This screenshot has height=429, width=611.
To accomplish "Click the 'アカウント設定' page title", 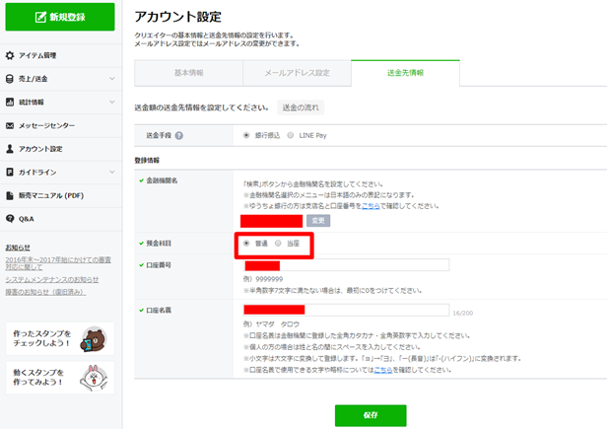I will pos(178,17).
